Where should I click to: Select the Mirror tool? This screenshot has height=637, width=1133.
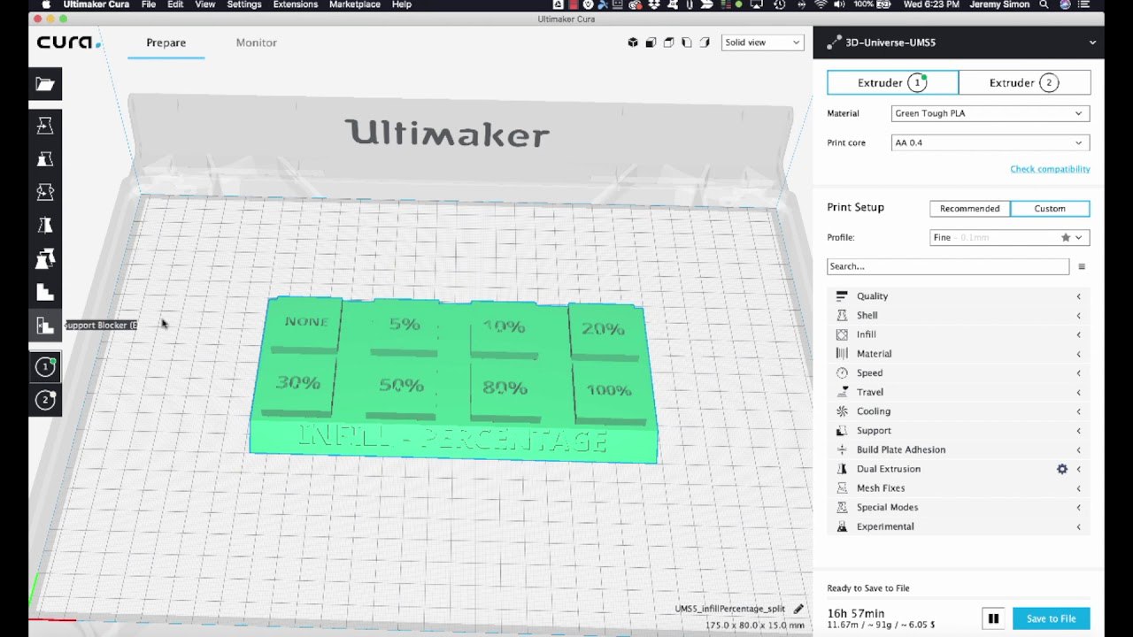pos(45,226)
